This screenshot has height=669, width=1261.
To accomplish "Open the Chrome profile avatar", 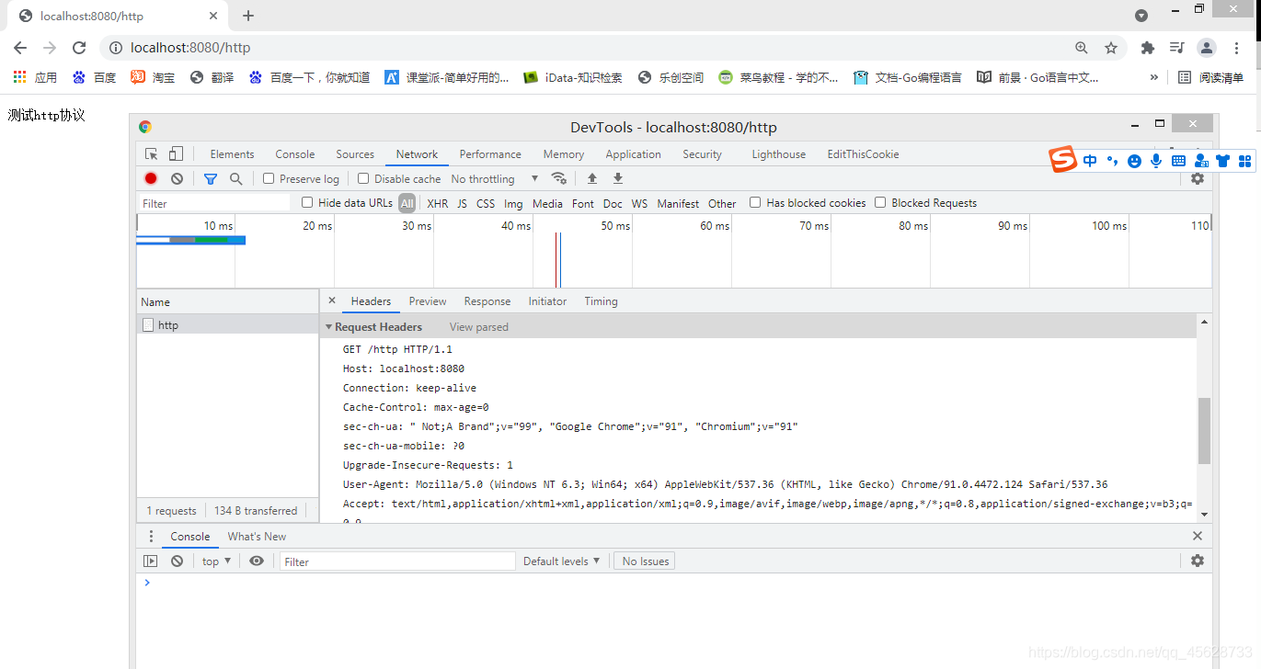I will point(1207,48).
